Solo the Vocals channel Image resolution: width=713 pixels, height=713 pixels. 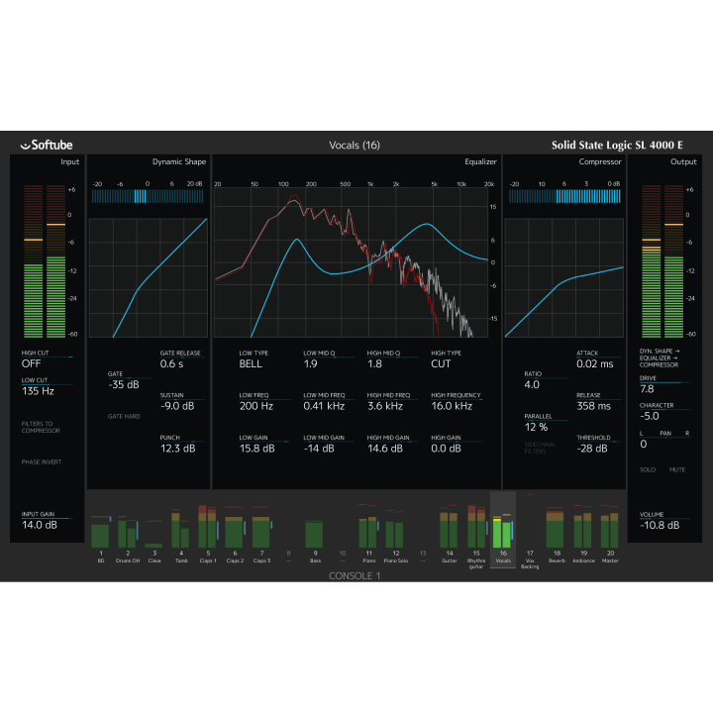click(x=648, y=469)
